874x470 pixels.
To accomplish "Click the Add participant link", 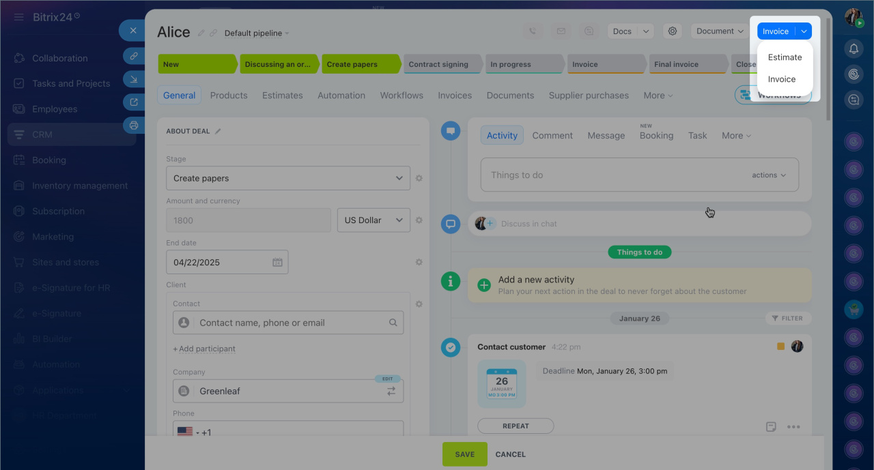I will click(x=204, y=349).
